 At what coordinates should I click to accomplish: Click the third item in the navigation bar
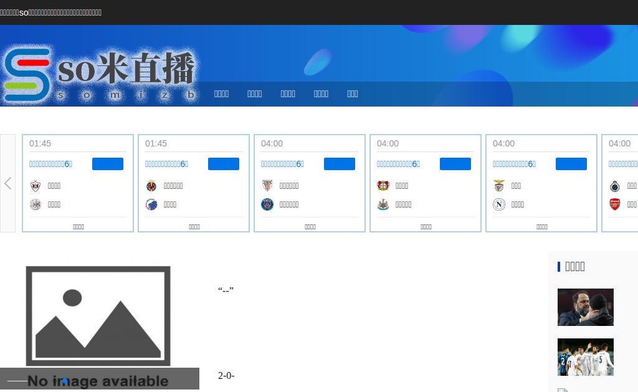coord(288,94)
